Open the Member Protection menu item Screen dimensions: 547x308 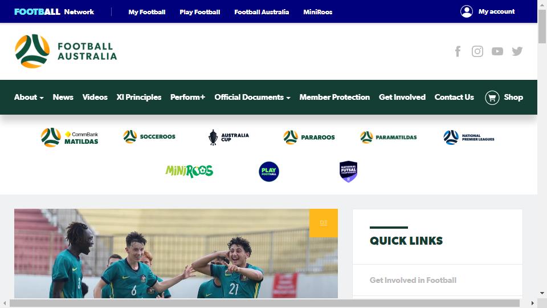(334, 97)
